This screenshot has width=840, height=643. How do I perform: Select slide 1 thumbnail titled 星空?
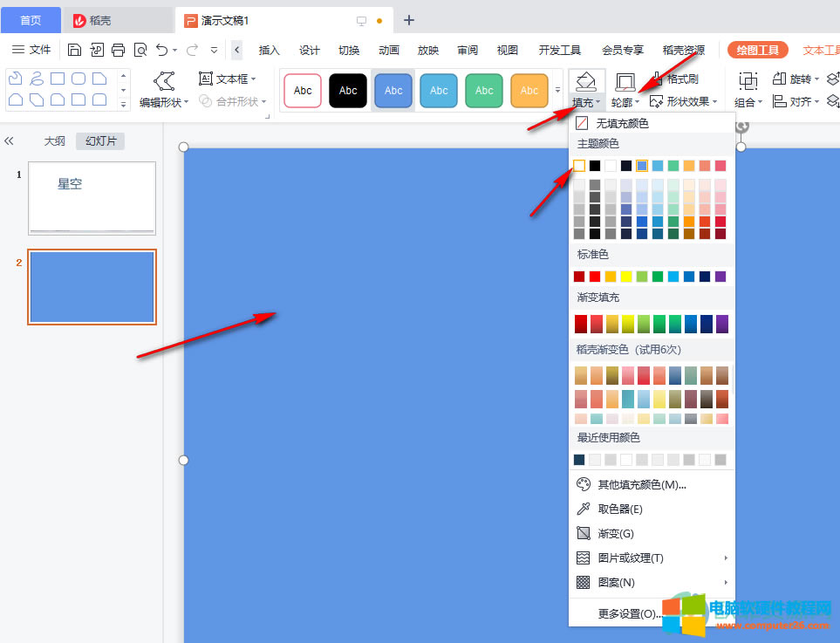[92, 197]
